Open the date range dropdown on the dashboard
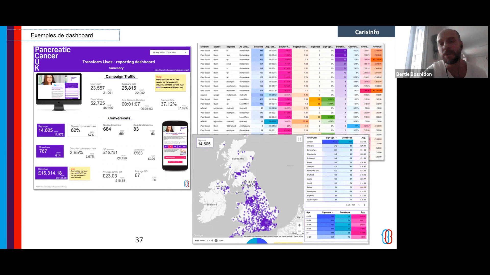The image size is (490, 275). click(x=169, y=52)
